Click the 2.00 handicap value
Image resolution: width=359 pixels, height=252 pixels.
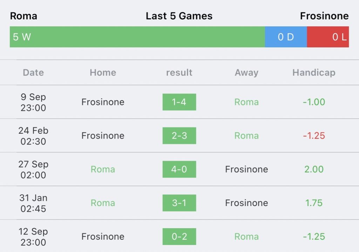pyautogui.click(x=314, y=170)
